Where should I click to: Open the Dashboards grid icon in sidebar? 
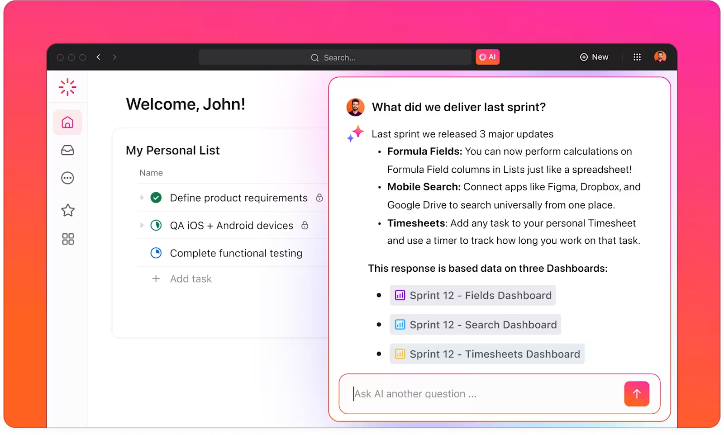pyautogui.click(x=67, y=239)
